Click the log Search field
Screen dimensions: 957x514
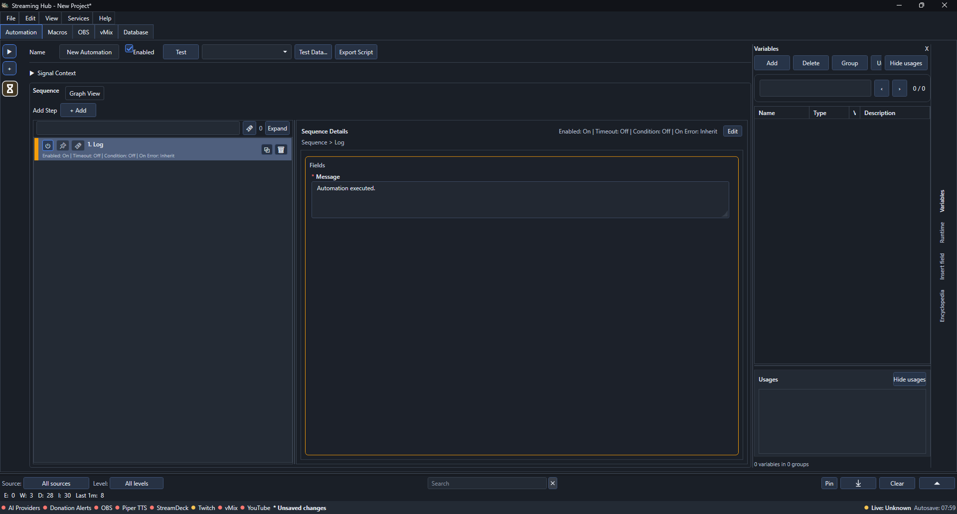487,483
